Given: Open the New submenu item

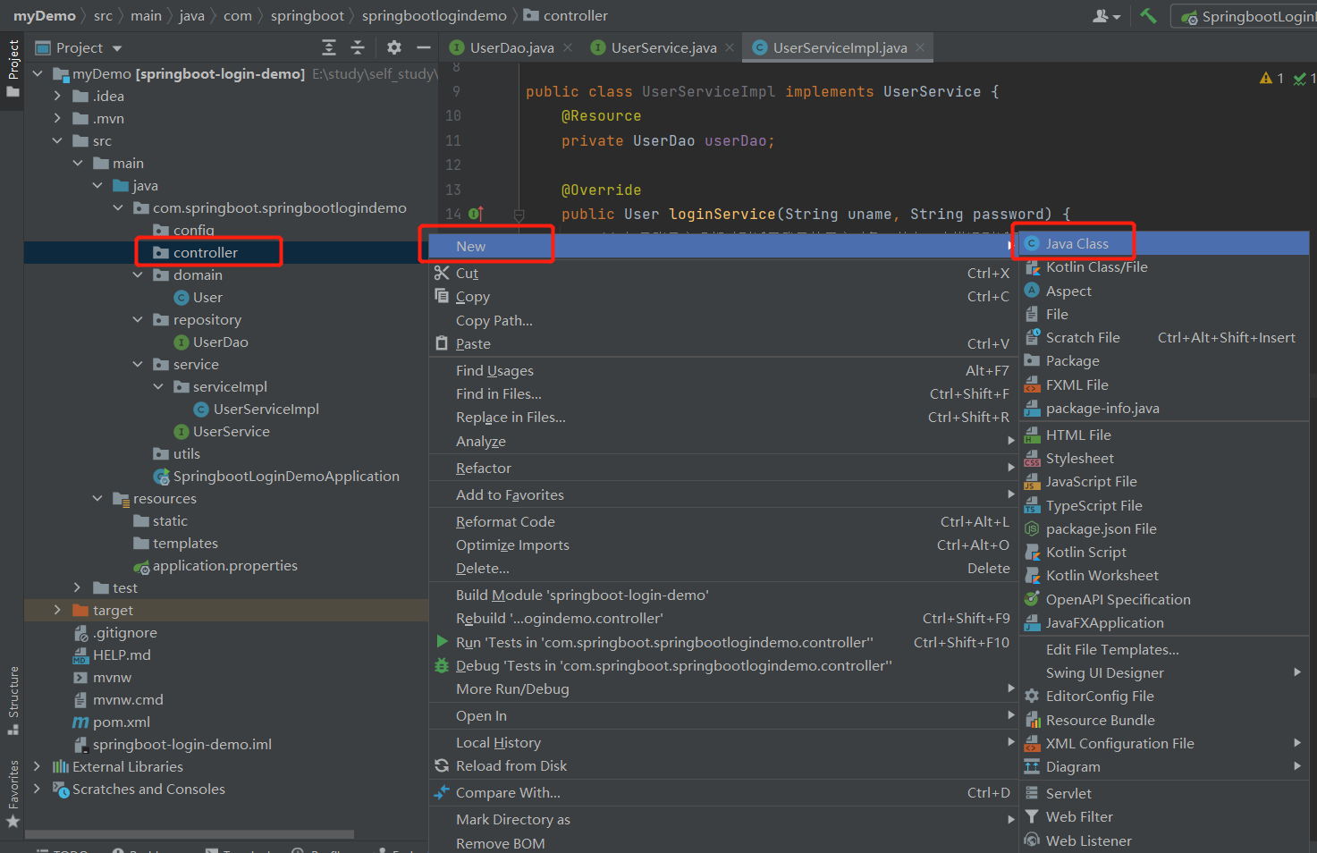Looking at the screenshot, I should coord(722,246).
